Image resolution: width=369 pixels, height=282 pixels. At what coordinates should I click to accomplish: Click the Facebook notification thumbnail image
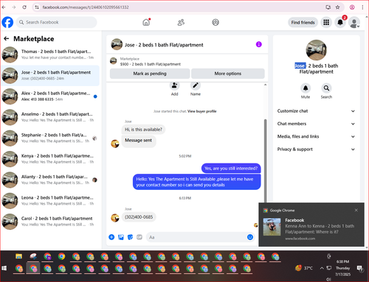click(272, 227)
